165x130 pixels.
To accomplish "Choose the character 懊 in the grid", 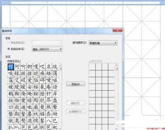I will pos(36,121).
